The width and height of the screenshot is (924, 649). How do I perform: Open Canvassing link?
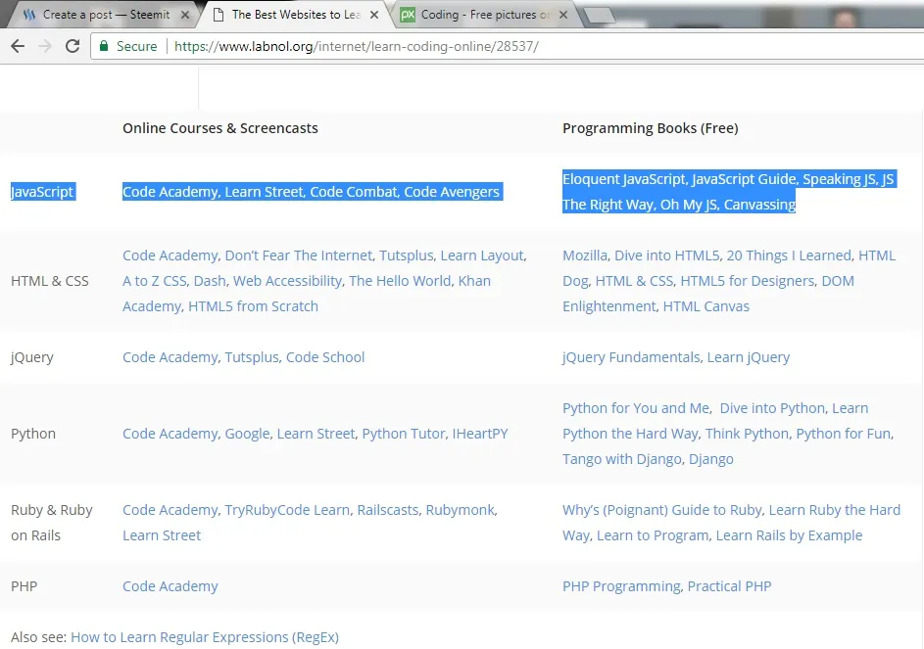(759, 205)
